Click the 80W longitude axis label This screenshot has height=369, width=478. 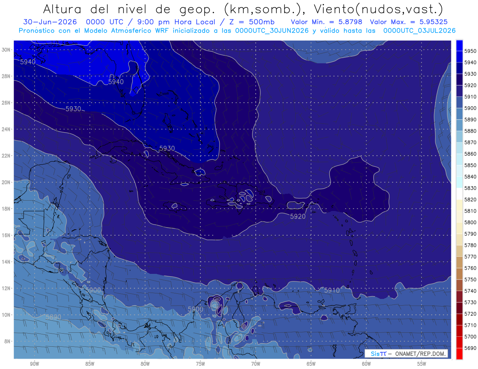pyautogui.click(x=145, y=364)
